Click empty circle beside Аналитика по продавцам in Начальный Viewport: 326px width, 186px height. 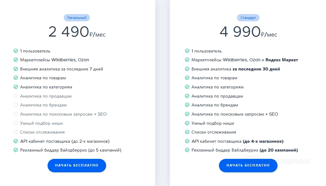pos(16,96)
